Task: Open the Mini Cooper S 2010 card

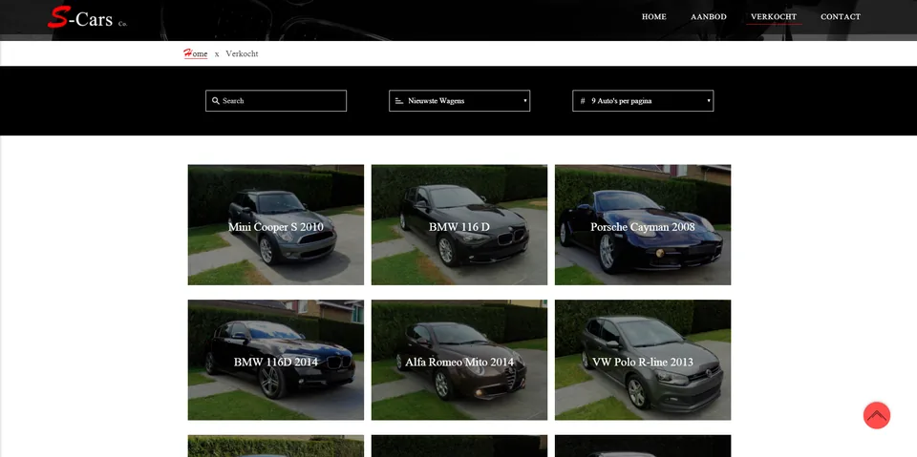Action: point(276,225)
